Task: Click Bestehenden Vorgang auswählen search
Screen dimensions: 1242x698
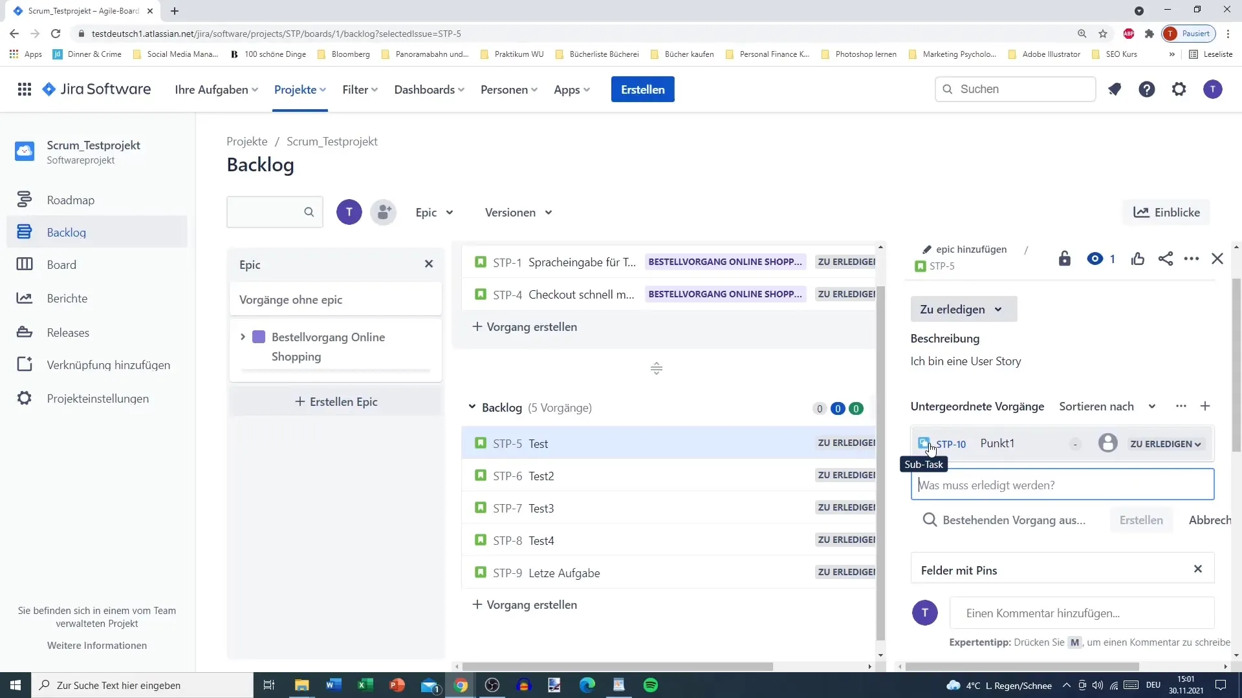Action: click(1005, 520)
